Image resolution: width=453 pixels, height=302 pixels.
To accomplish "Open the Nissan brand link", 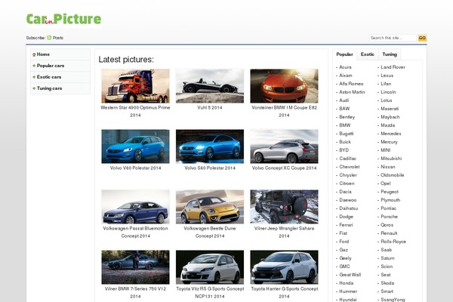I will tap(388, 167).
